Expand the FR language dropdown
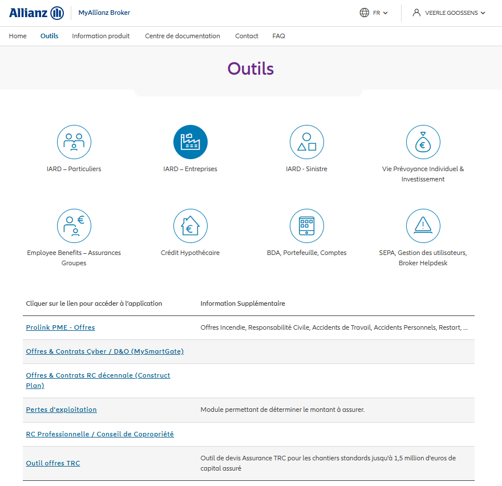 [374, 13]
